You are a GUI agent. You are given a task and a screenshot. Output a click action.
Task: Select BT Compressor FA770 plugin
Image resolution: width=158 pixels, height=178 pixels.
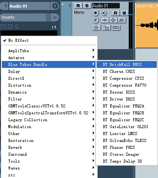(127, 85)
